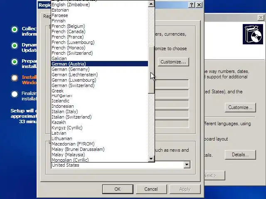Select Kazakh from the list
The height and width of the screenshot is (199, 266).
tap(100, 122)
